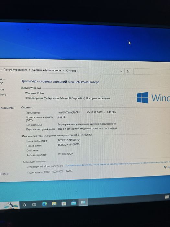Screen dimensions: 170x227
Task: Select the active System window taskbar button
Action: 83,202
